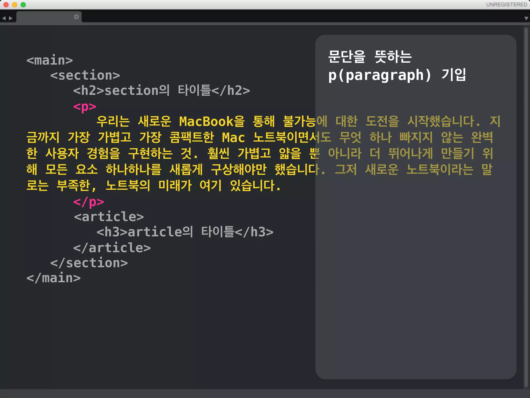Click the line starting 한 사용자 경험을
This screenshot has height=398, width=530.
coord(260,153)
